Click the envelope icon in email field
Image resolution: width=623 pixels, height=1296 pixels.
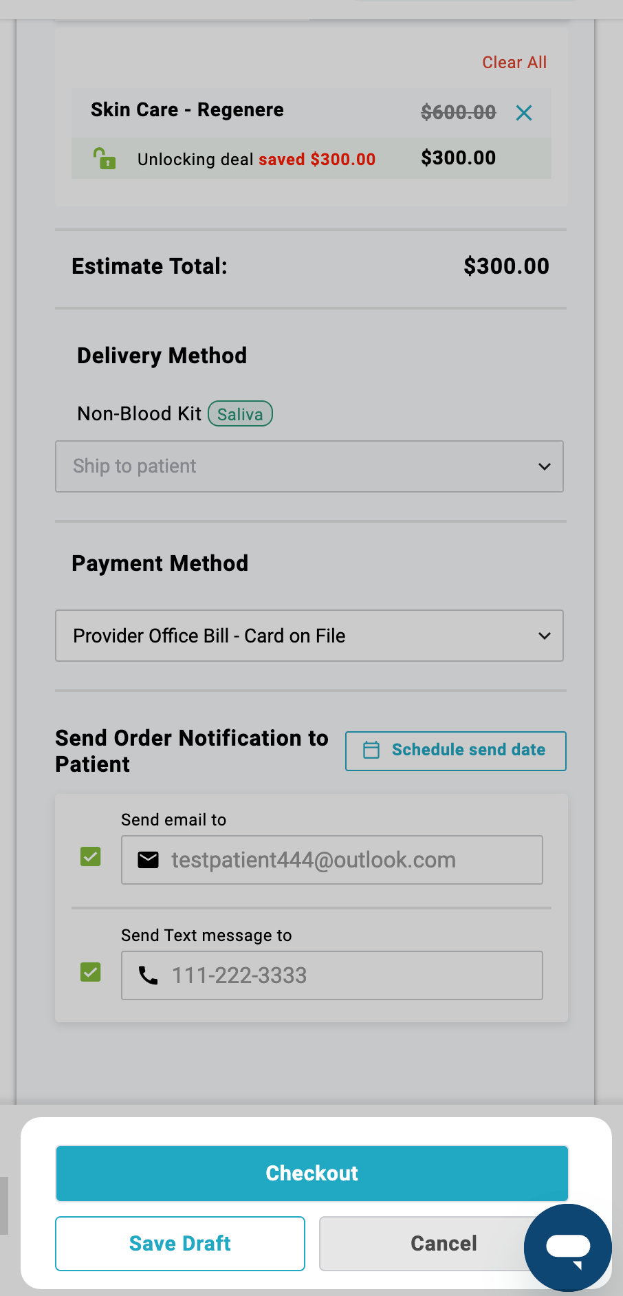click(149, 860)
